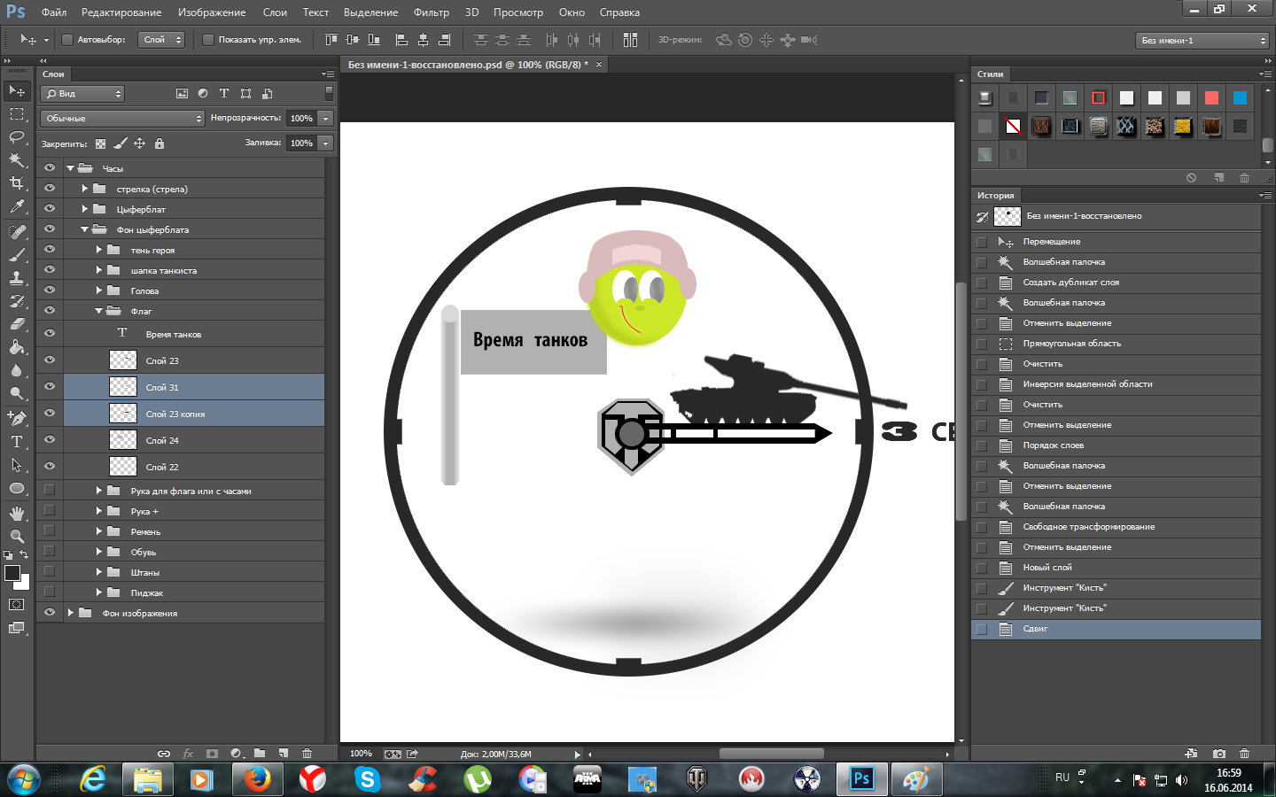Open Firefox from the taskbar

coord(258,779)
